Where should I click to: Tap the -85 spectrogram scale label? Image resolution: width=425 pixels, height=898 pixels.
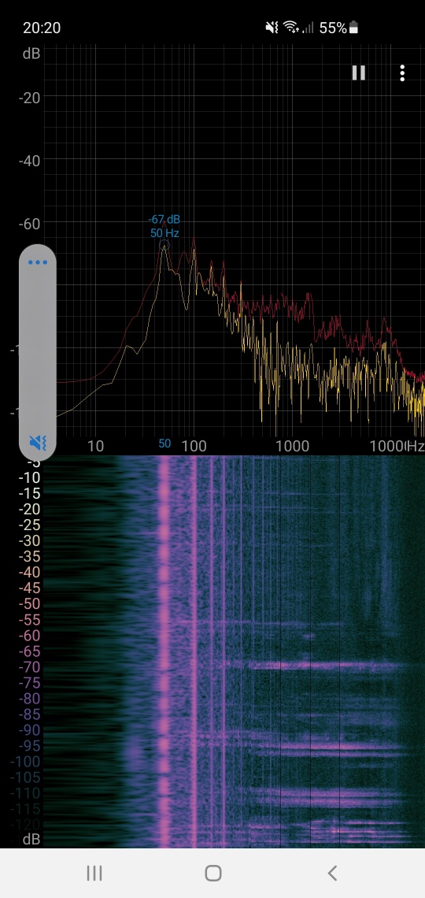[28, 714]
